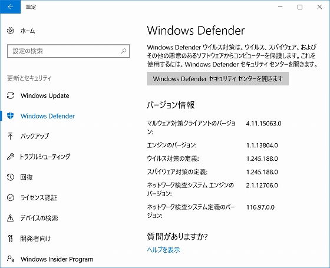Maximize the settings window

point(300,6)
